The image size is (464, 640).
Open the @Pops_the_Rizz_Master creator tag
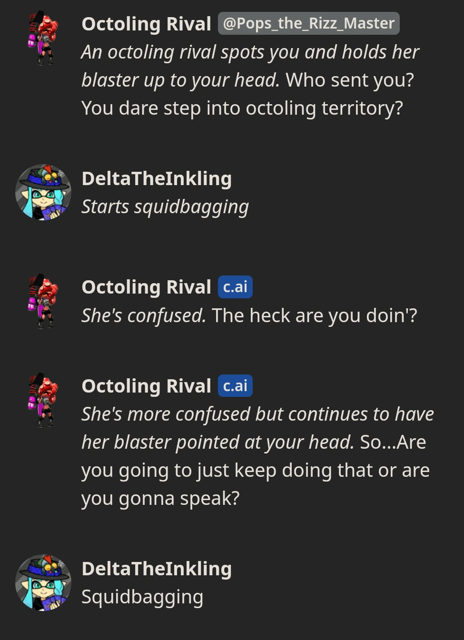tap(308, 23)
